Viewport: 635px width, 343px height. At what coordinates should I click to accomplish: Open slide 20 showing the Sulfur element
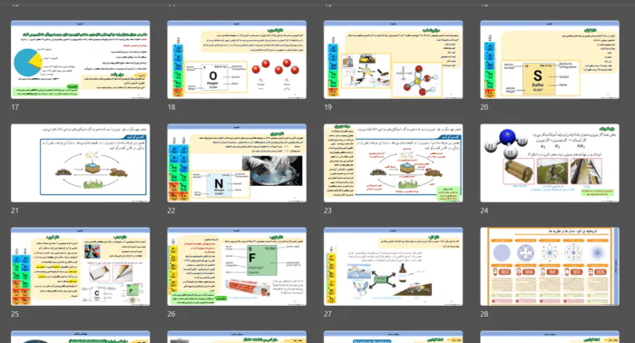click(x=550, y=60)
